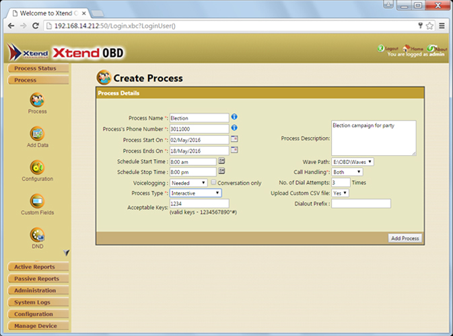Screen dimensions: 453x336
Task: Click the Dialout Prefix input field
Action: (361, 204)
